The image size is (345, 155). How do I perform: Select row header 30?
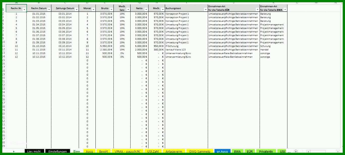3,114
